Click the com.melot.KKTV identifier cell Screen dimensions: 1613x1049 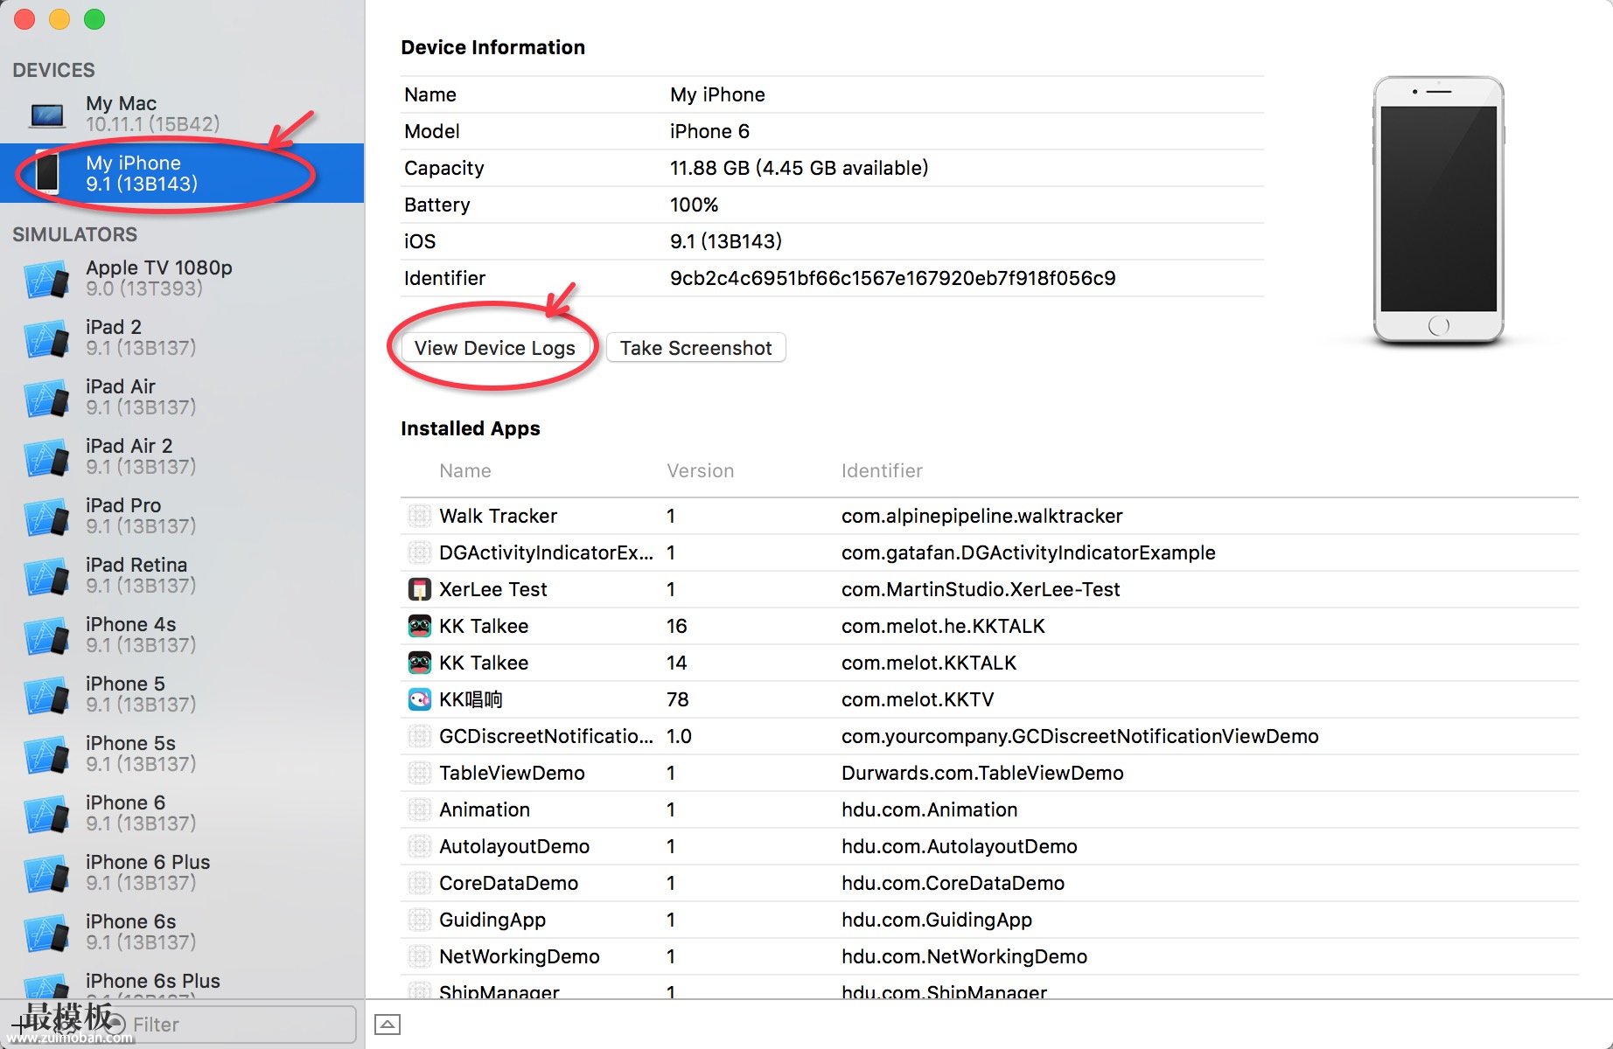[x=918, y=699]
